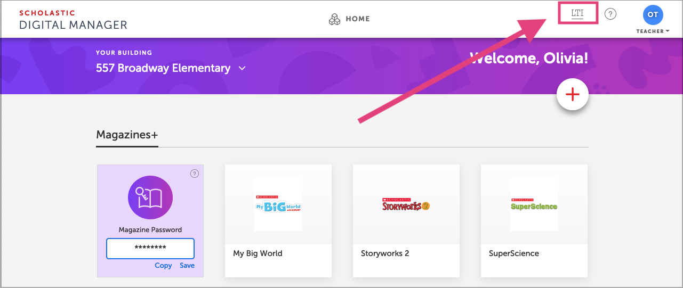The height and width of the screenshot is (288, 683).
Task: Copy the magazine password
Action: 163,266
